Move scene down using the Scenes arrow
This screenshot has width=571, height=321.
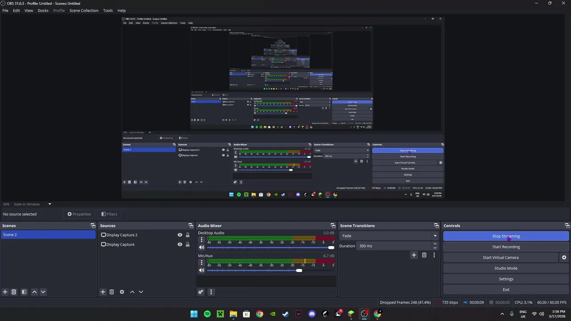click(43, 292)
